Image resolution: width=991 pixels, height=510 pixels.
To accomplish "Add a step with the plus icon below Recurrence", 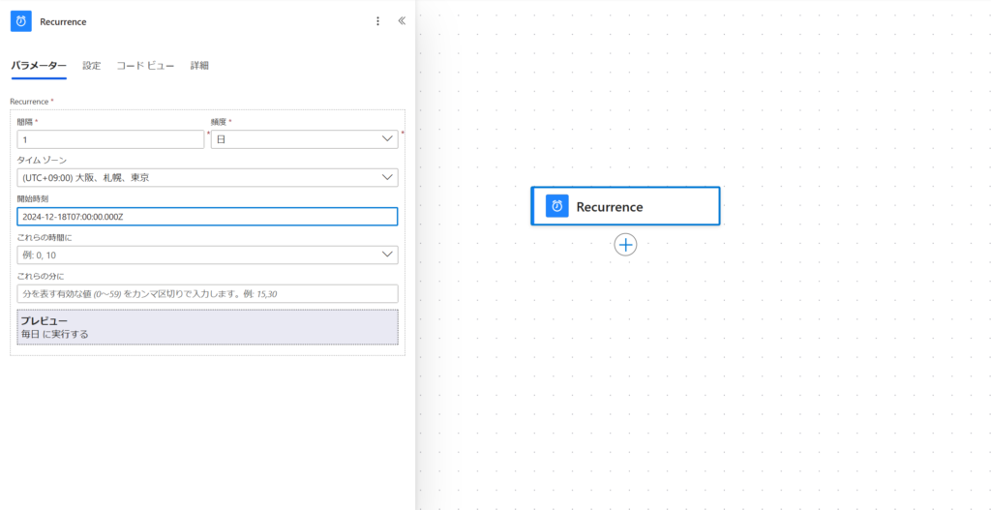I will tap(625, 245).
